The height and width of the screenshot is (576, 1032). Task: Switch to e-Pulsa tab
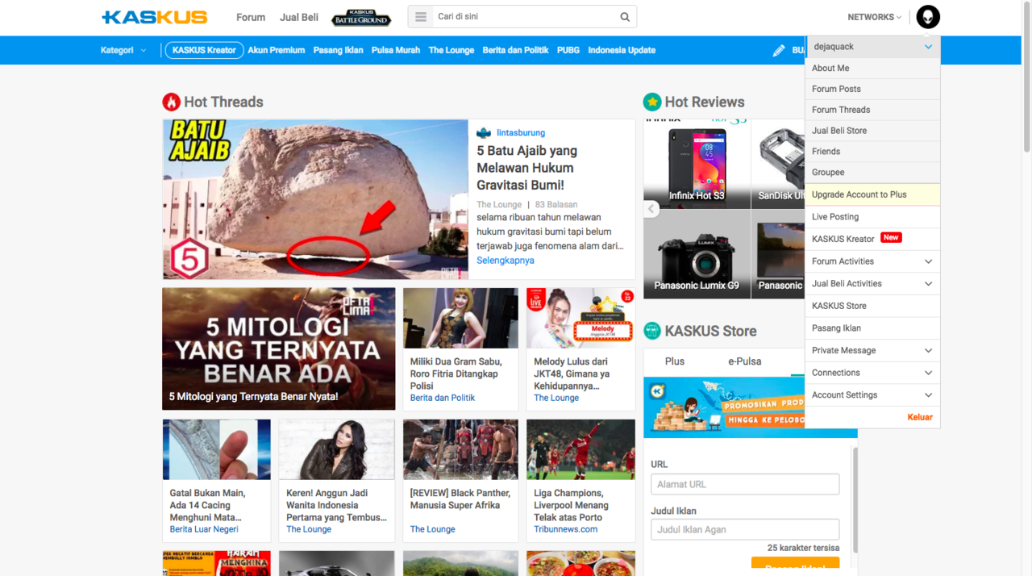pos(745,361)
